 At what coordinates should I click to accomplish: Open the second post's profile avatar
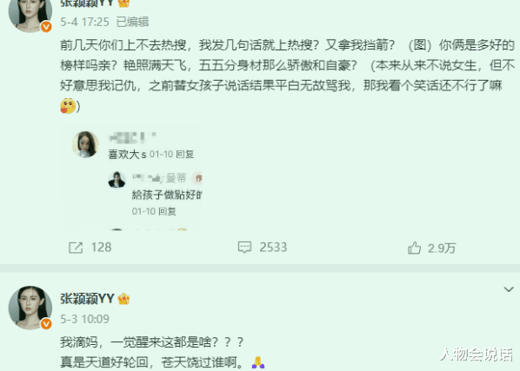30,308
